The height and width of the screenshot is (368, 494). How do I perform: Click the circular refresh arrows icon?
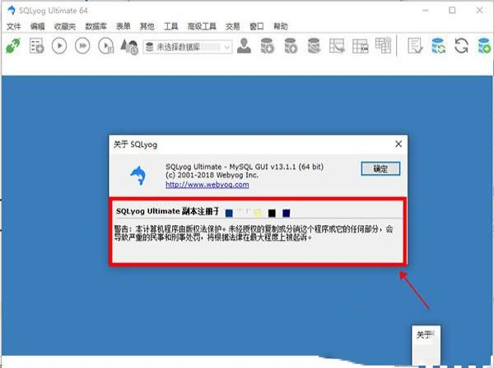click(461, 46)
